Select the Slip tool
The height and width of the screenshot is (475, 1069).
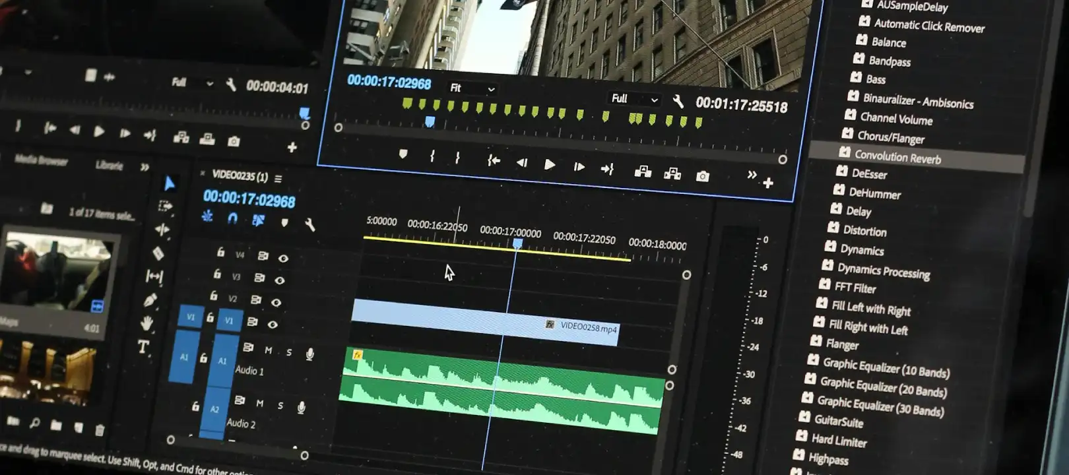pyautogui.click(x=154, y=276)
